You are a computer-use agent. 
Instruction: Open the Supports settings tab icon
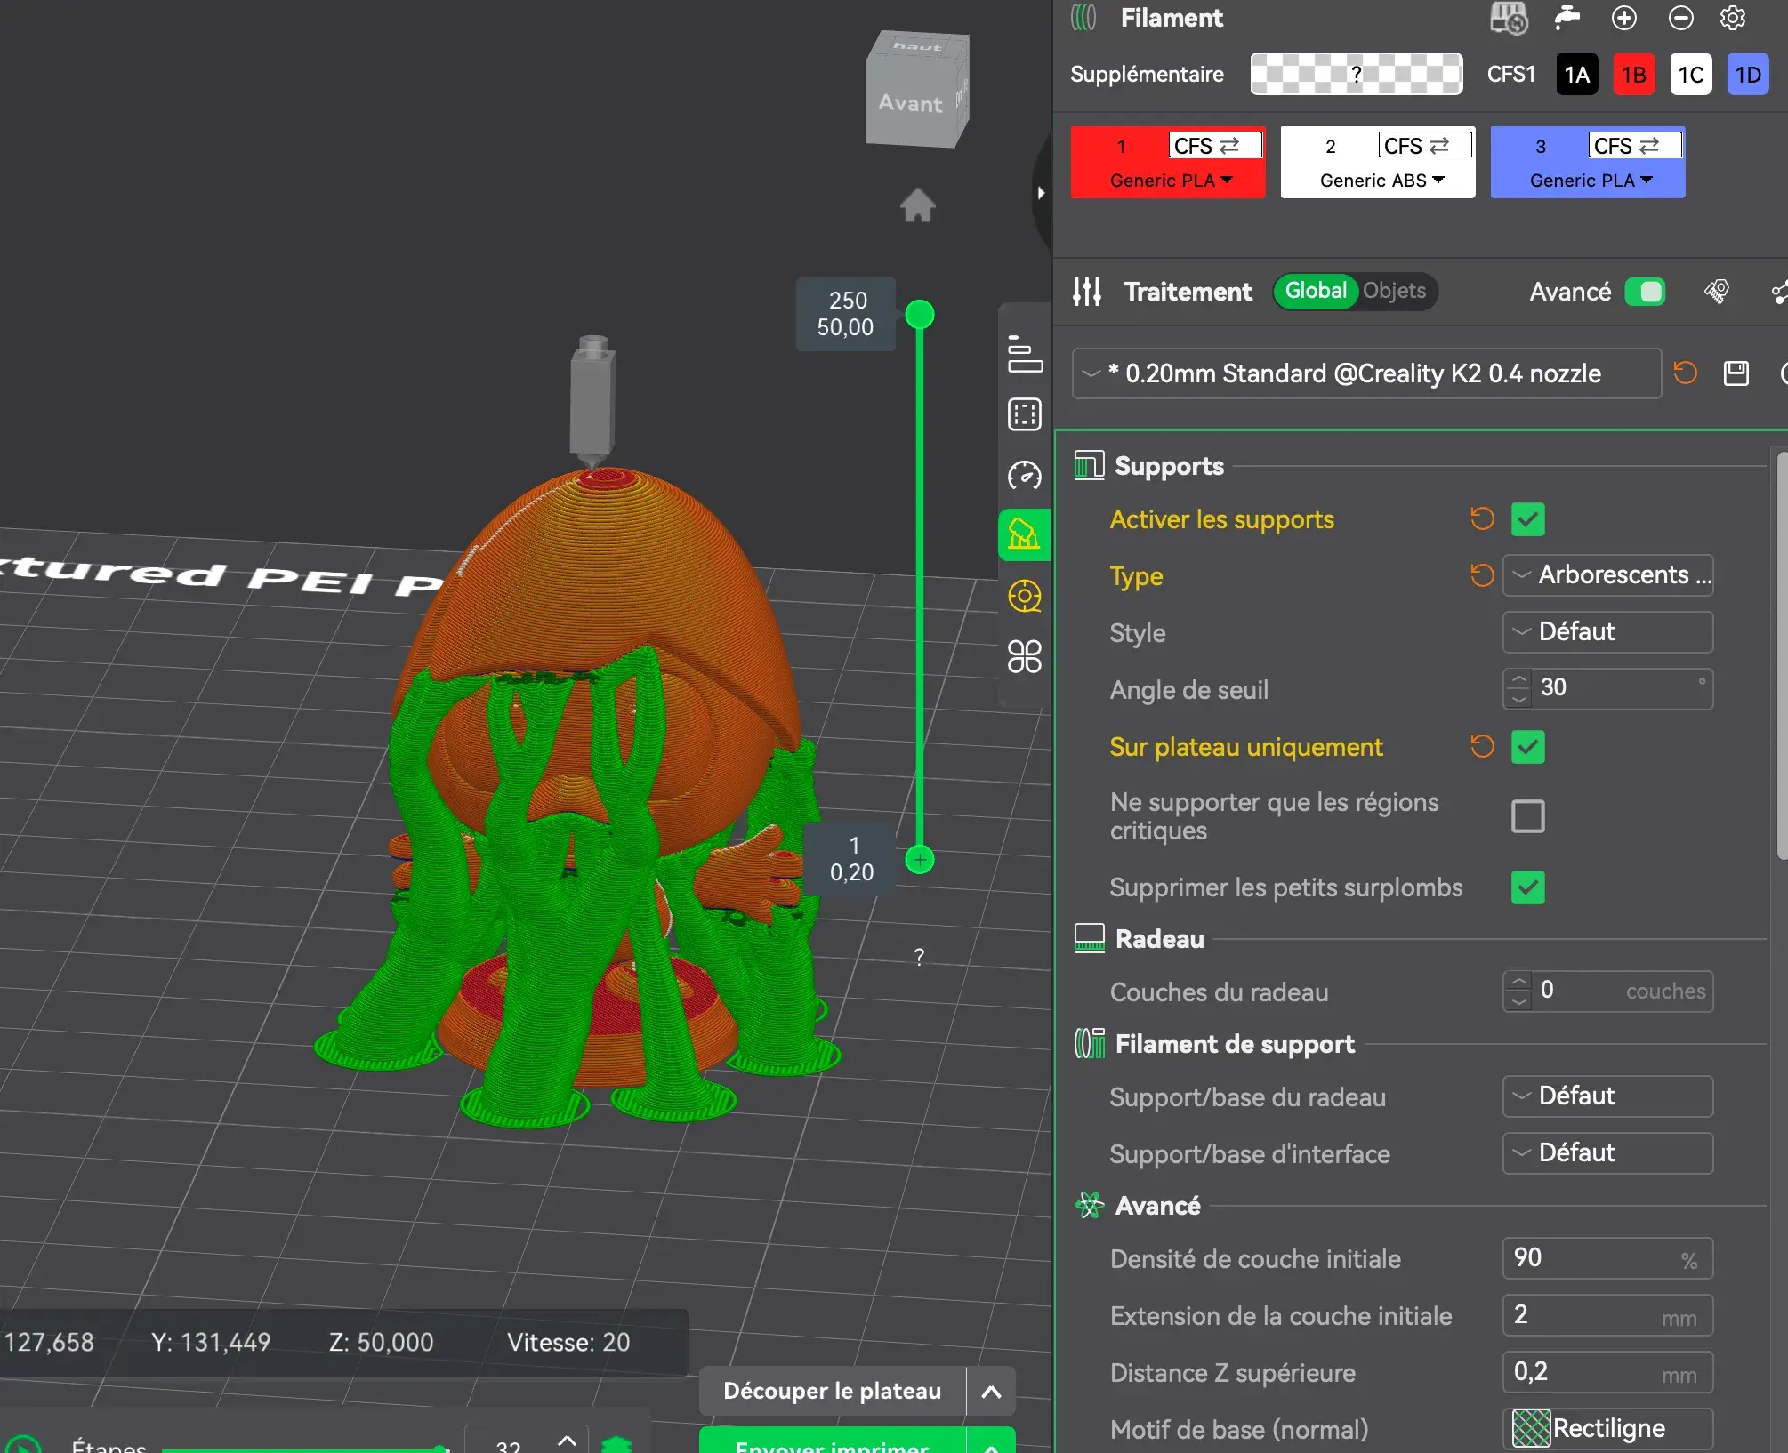click(1024, 534)
